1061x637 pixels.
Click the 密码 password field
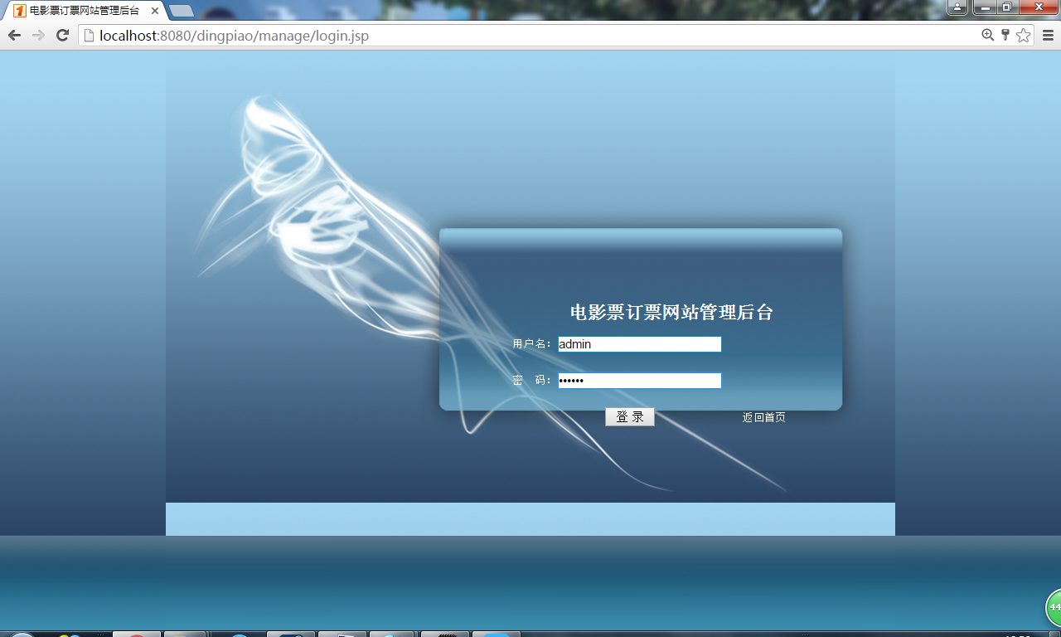pyautogui.click(x=640, y=381)
